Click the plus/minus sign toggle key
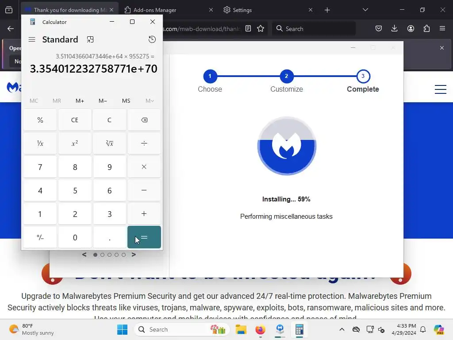453x340 pixels. tap(40, 237)
